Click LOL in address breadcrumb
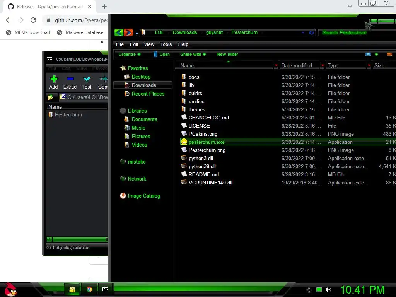The height and width of the screenshot is (297, 396). click(x=159, y=32)
